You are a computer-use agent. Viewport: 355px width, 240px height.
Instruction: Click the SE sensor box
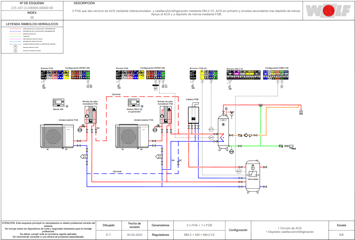155,88
